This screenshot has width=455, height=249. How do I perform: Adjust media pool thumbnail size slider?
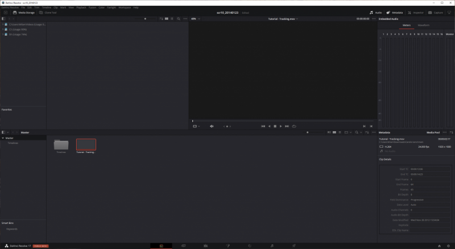(x=308, y=132)
